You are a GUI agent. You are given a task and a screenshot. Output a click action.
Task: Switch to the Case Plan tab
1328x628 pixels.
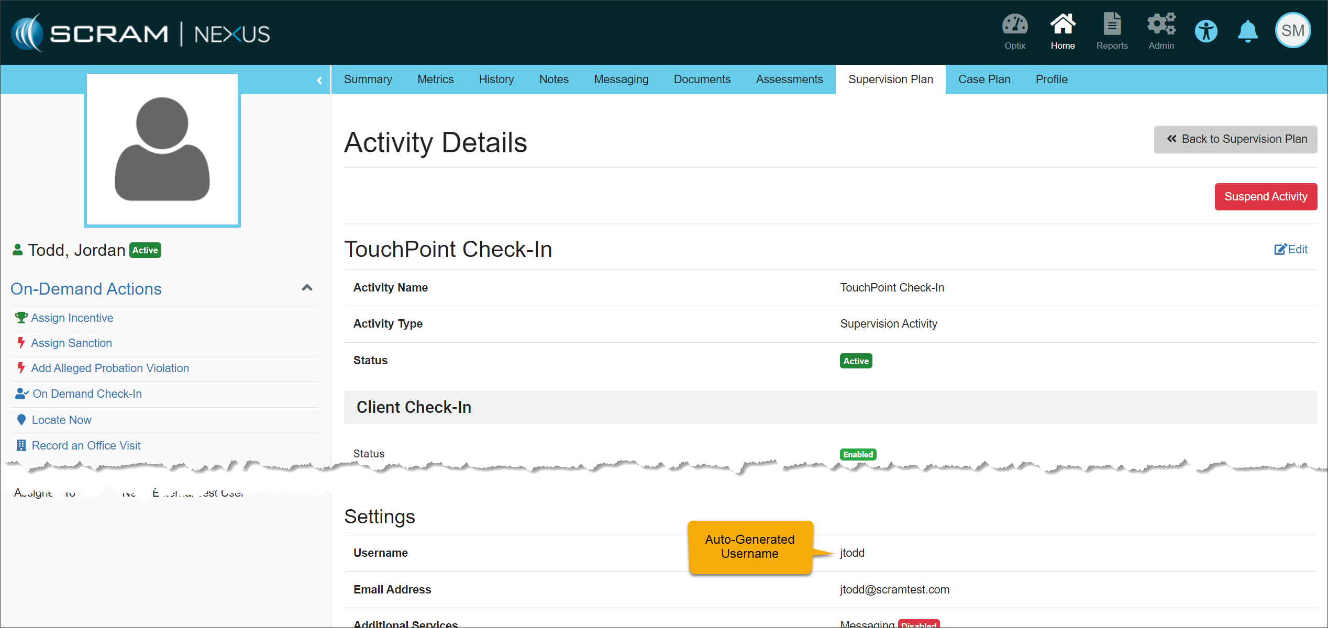pos(984,80)
